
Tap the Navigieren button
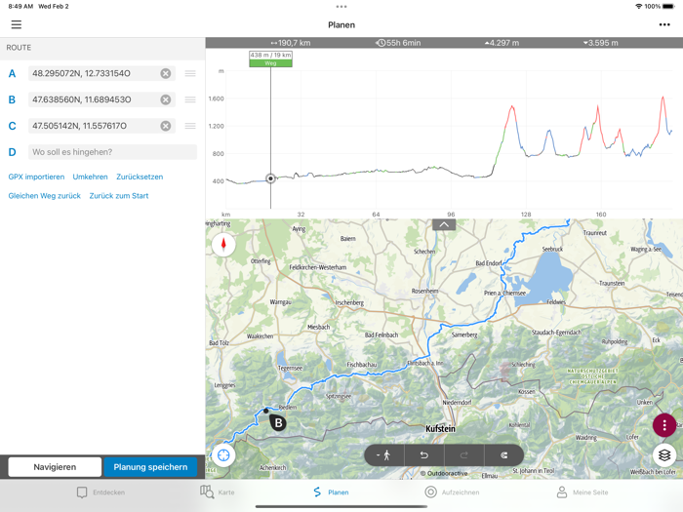[55, 467]
